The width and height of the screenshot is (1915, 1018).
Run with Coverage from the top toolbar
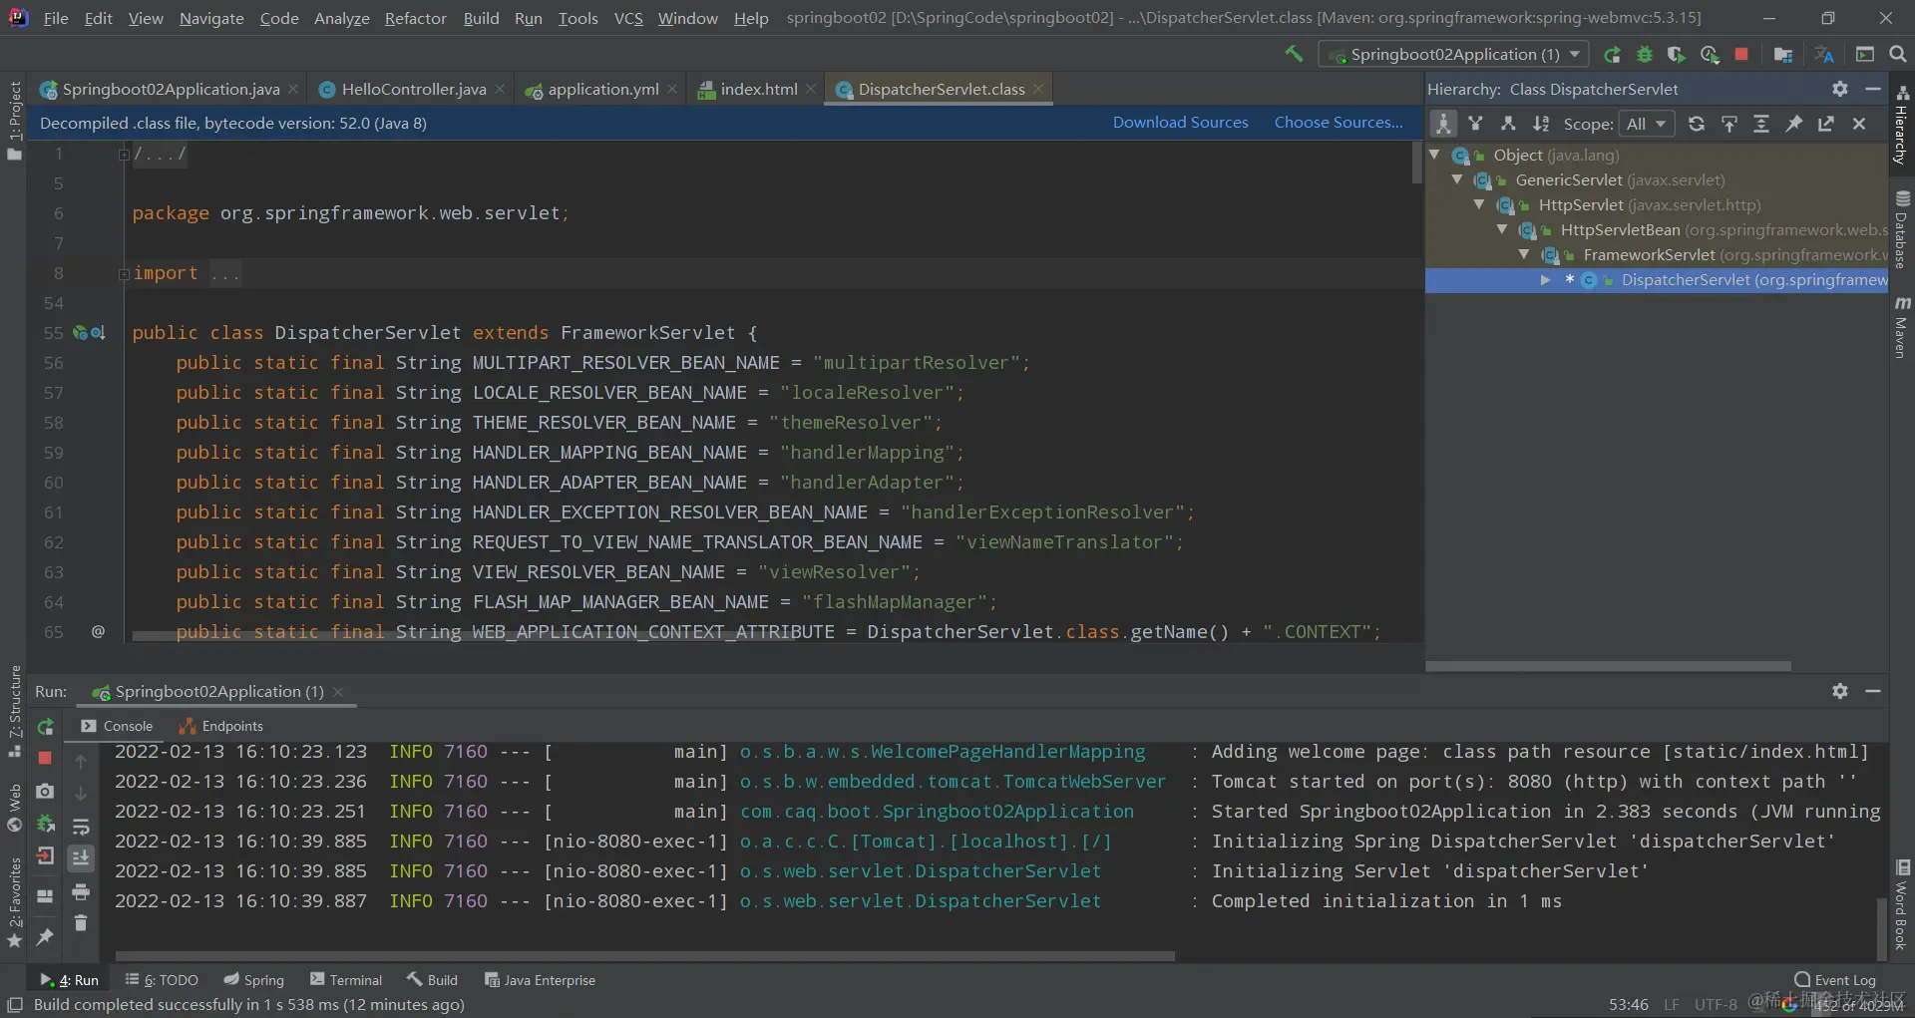pos(1677,55)
